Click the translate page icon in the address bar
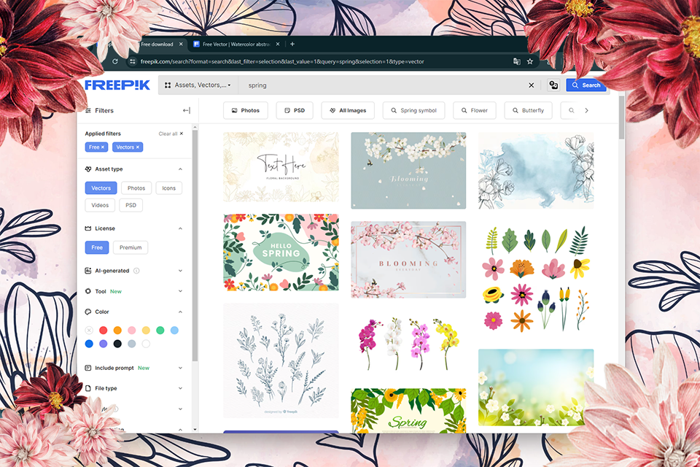The width and height of the screenshot is (700, 467). click(x=516, y=62)
